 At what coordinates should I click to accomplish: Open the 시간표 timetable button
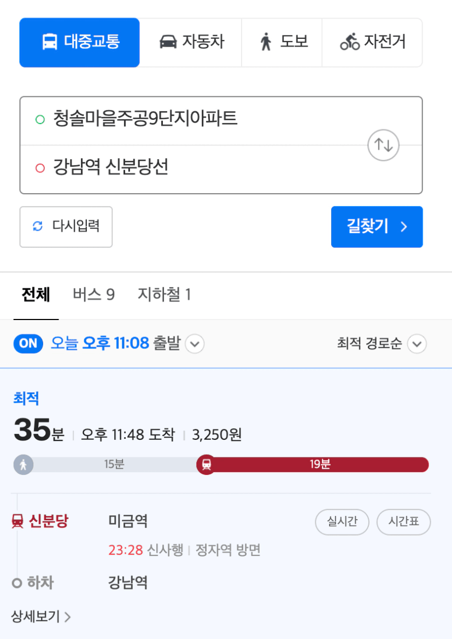[x=403, y=521]
